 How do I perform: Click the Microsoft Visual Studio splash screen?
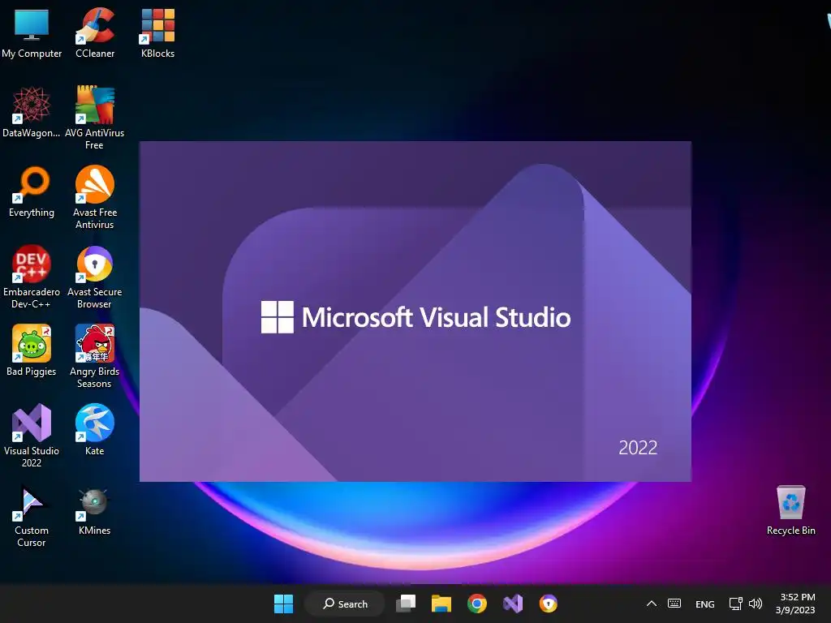(415, 311)
